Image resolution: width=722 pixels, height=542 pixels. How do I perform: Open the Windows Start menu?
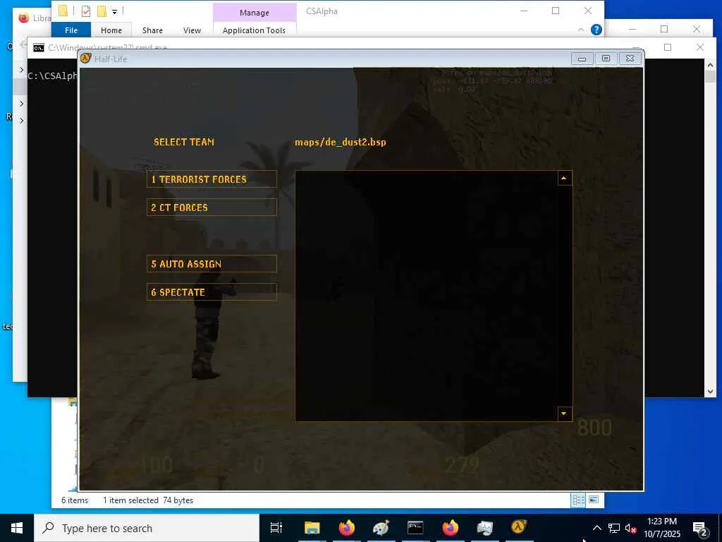(x=17, y=528)
